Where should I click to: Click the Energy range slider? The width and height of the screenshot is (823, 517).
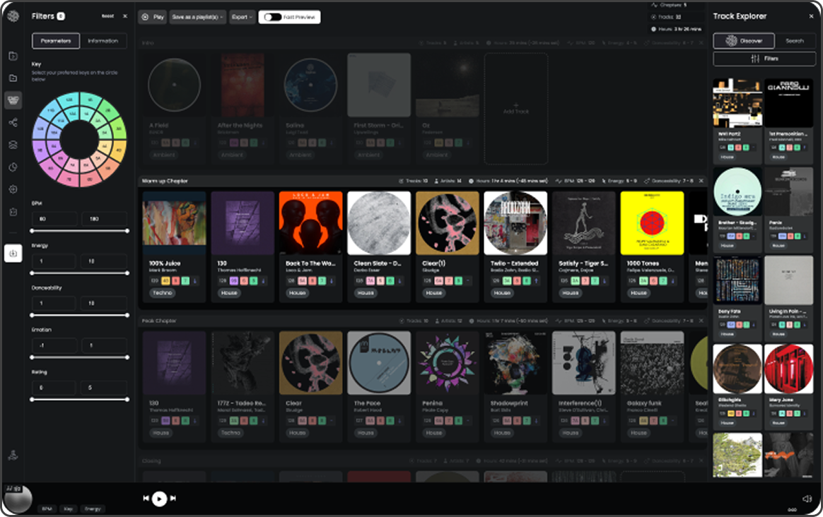[x=79, y=273]
